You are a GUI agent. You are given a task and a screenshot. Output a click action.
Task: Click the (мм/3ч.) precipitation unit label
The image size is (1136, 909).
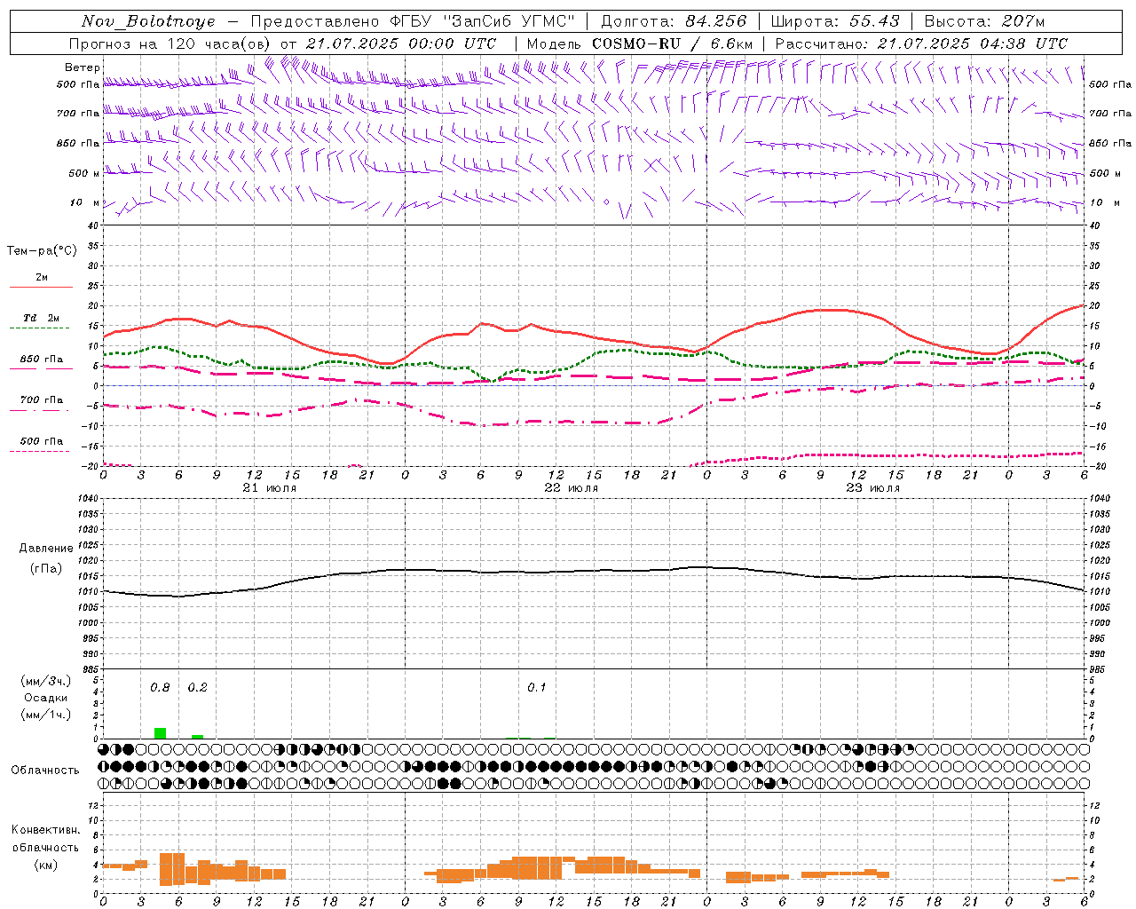(x=46, y=681)
